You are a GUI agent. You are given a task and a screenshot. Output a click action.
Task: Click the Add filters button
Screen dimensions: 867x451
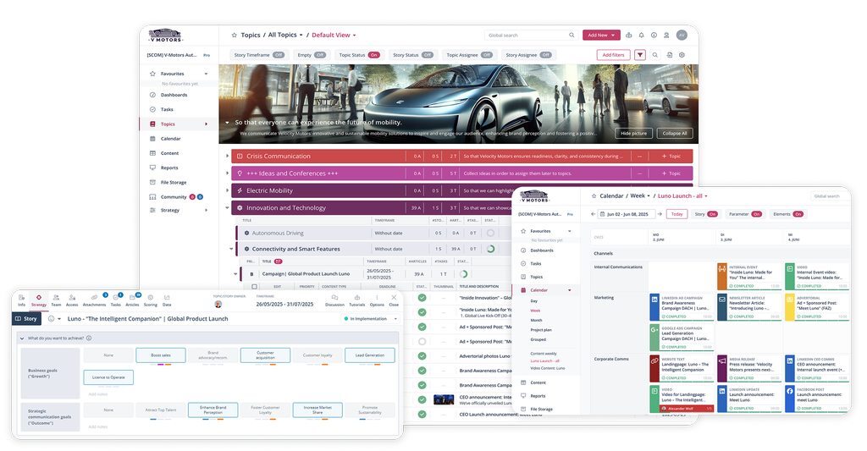pos(613,55)
